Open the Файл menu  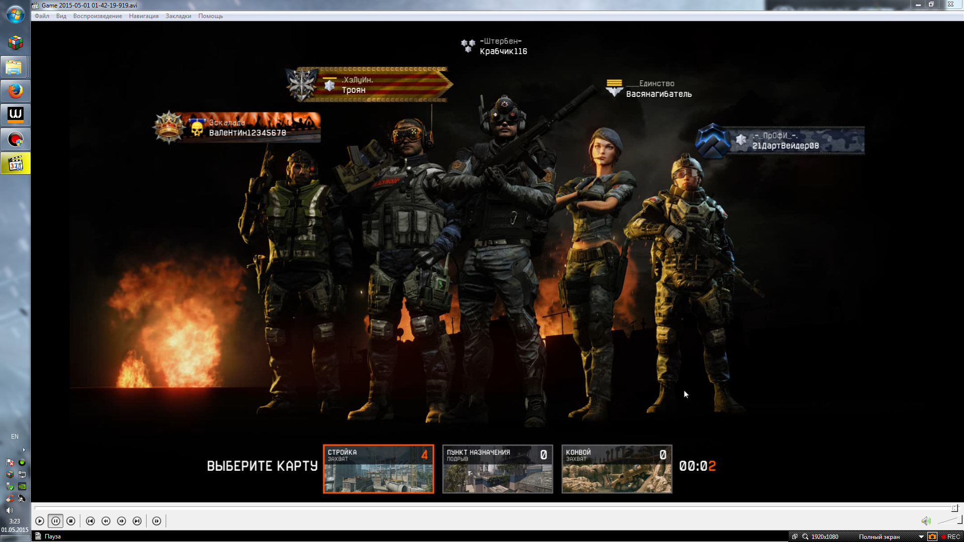[x=42, y=16]
